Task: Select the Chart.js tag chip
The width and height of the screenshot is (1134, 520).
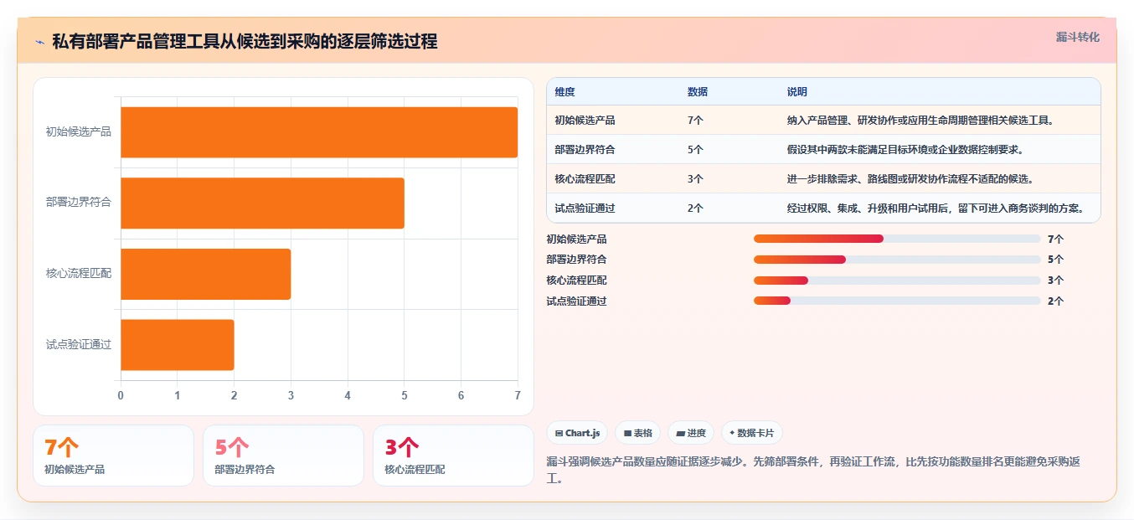Action: [x=578, y=433]
